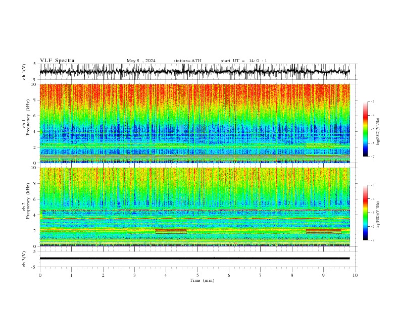
Task: Select the "start UT = 14: 0 : 1" text
Action: coord(244,61)
